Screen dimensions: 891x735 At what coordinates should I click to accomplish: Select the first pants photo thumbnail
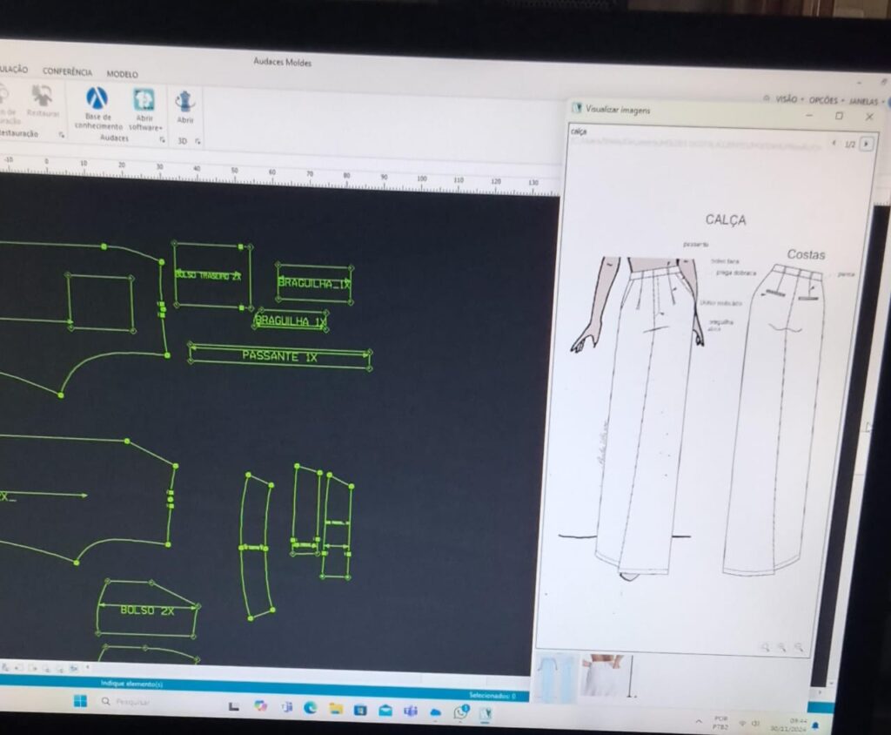[555, 677]
